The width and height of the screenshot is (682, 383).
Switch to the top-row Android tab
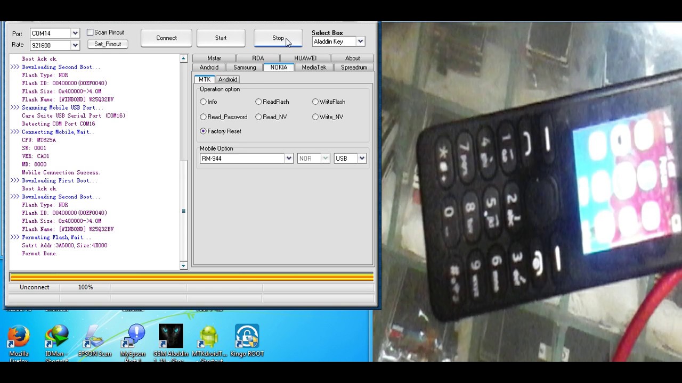tap(209, 68)
